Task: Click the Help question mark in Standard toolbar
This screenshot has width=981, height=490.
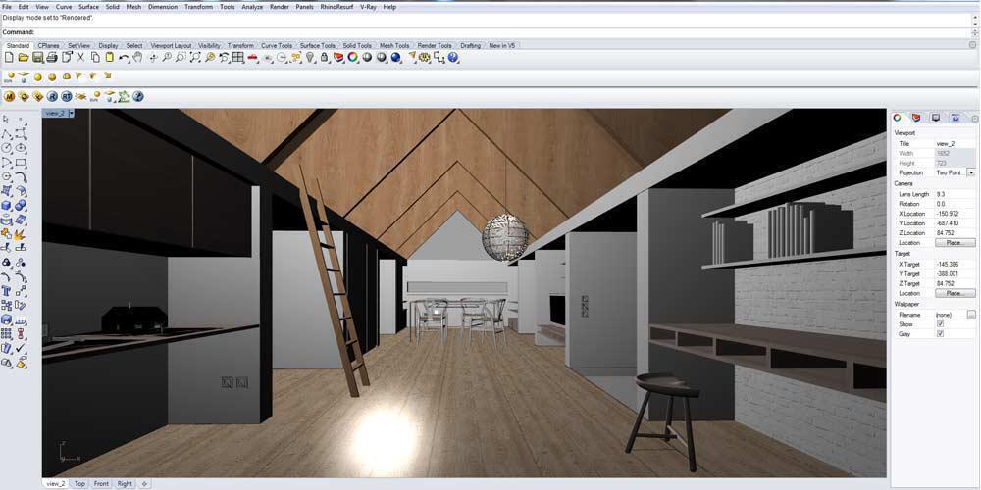Action: pyautogui.click(x=453, y=57)
